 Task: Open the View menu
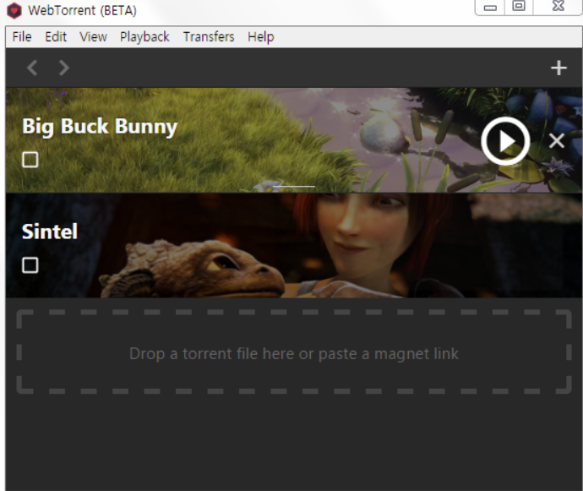(93, 37)
